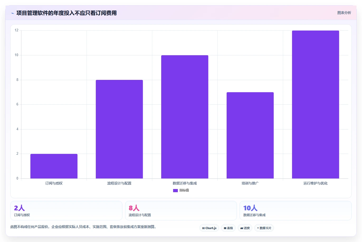The width and height of the screenshot is (362, 242).
Task: Click the y-axis value 12
Action: tap(17, 30)
